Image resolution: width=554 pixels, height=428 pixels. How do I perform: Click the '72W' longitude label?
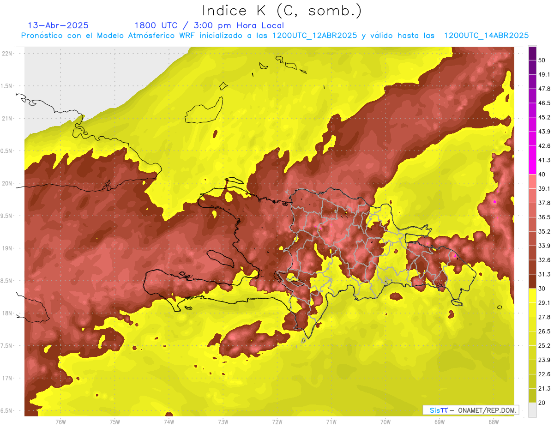277,422
